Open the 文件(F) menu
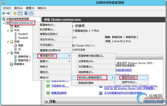Screen dimensions: 167x106 tap(7, 8)
